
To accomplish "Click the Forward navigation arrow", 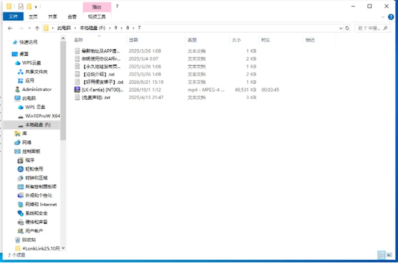I will pyautogui.click(x=21, y=28).
